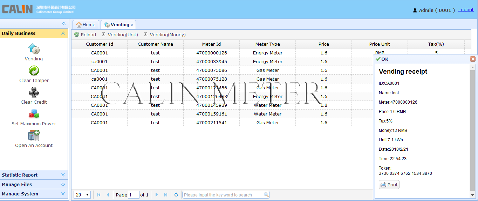
Task: Click the search magnifier icon
Action: [x=266, y=195]
